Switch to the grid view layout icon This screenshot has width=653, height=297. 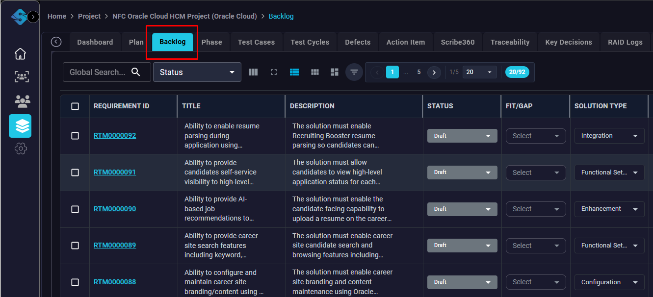[315, 72]
